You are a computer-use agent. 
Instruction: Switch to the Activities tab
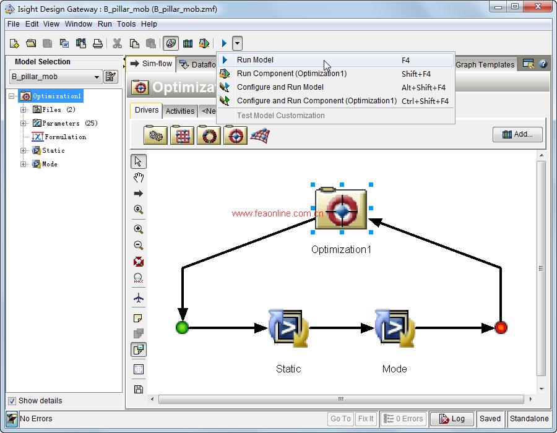click(180, 111)
